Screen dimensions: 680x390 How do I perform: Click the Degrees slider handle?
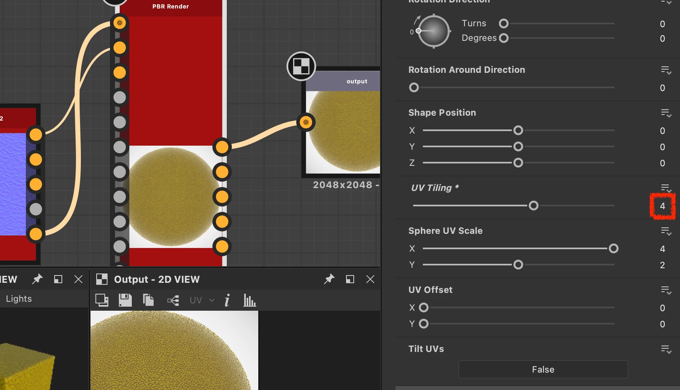[x=504, y=38]
